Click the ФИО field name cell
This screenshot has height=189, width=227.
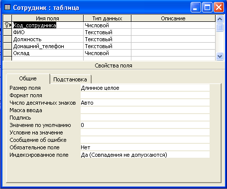coord(48,32)
